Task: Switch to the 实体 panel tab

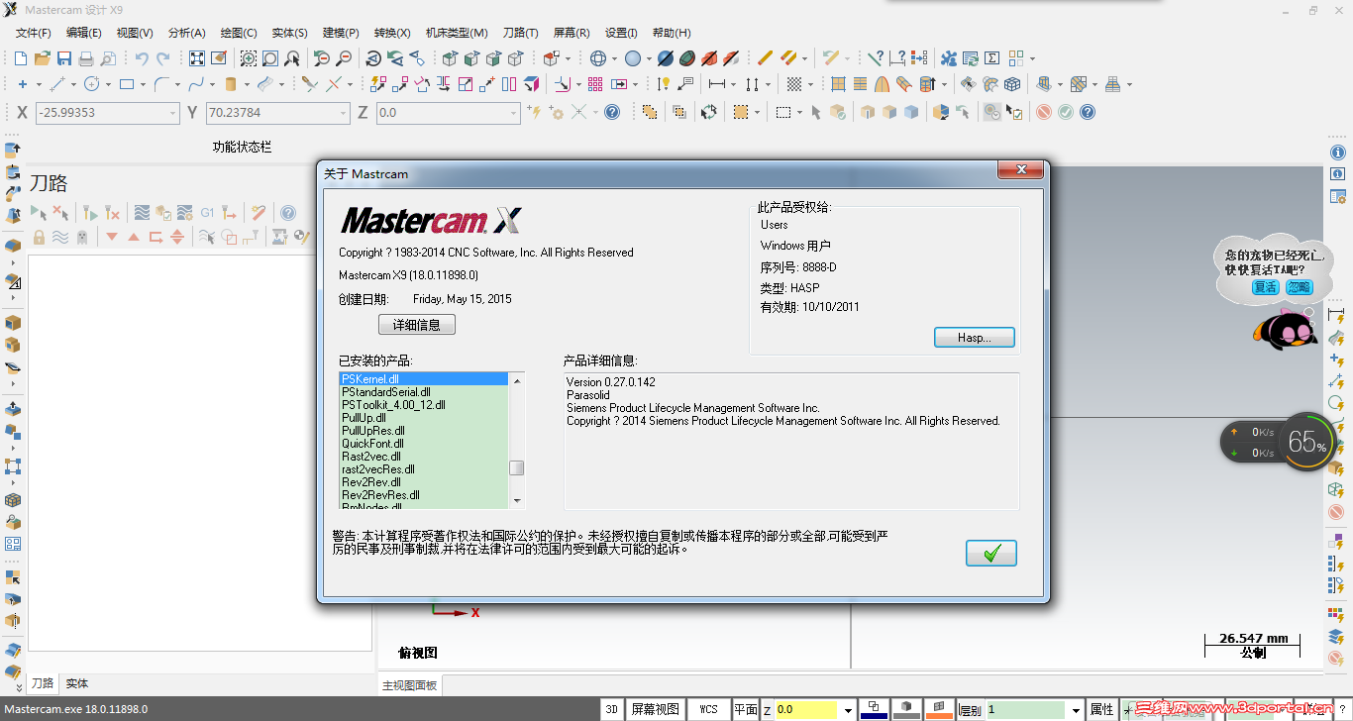Action: pyautogui.click(x=77, y=683)
